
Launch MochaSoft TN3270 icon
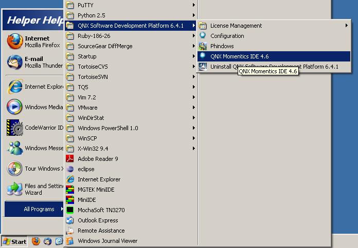(x=70, y=210)
